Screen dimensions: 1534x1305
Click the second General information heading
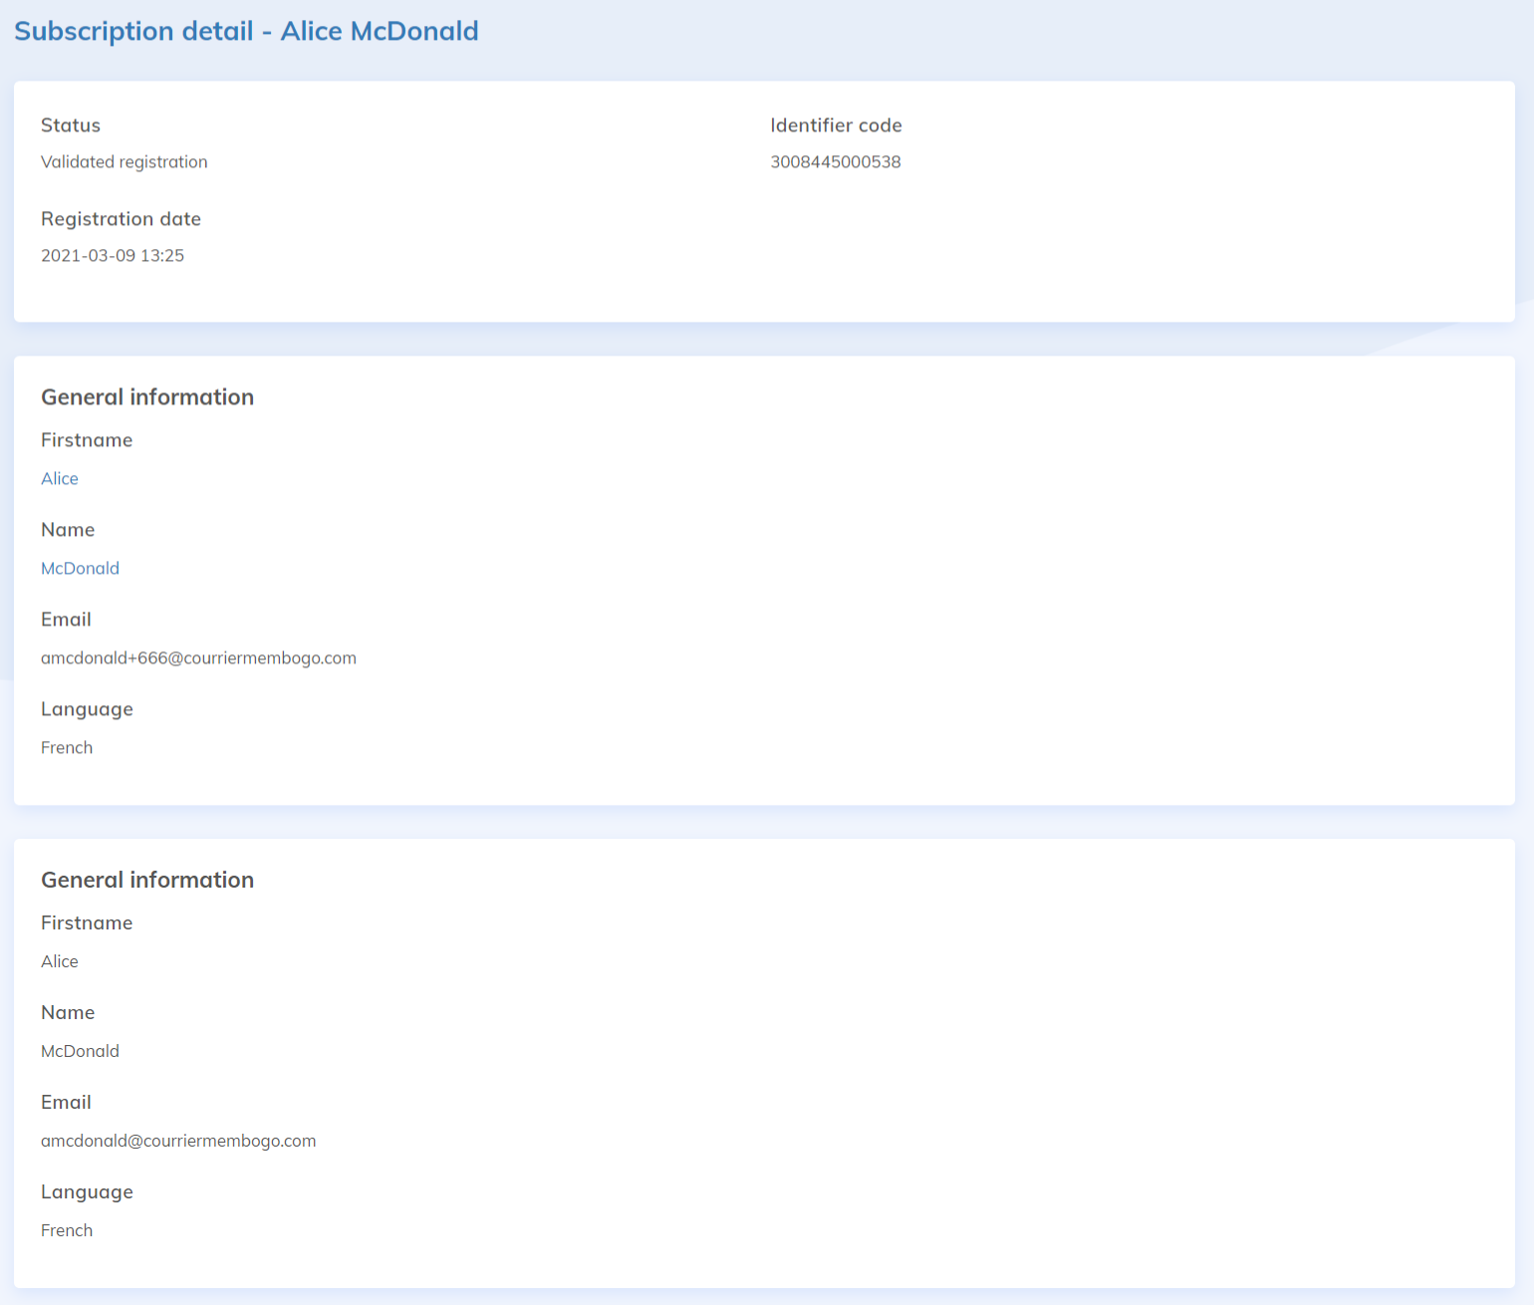pyautogui.click(x=147, y=880)
